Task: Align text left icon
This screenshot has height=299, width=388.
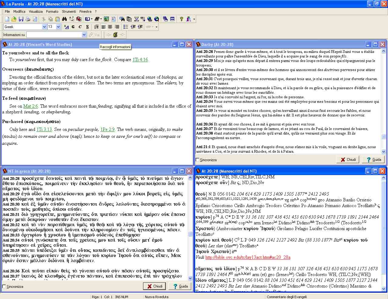Action: (103, 27)
